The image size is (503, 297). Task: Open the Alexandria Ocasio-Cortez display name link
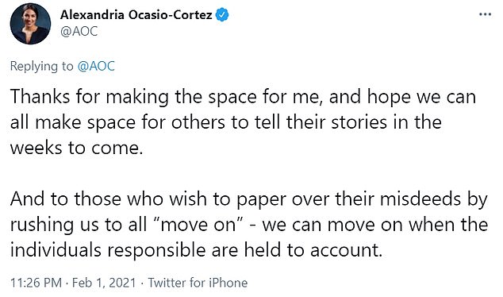pos(136,15)
